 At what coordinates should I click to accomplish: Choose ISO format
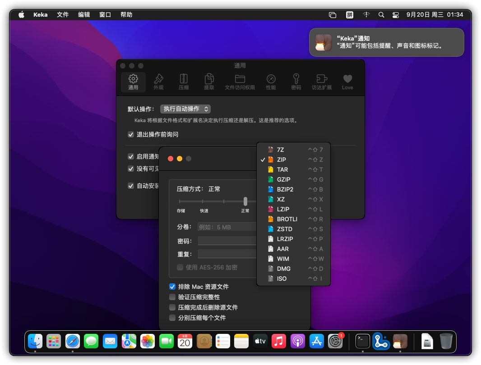[293, 278]
